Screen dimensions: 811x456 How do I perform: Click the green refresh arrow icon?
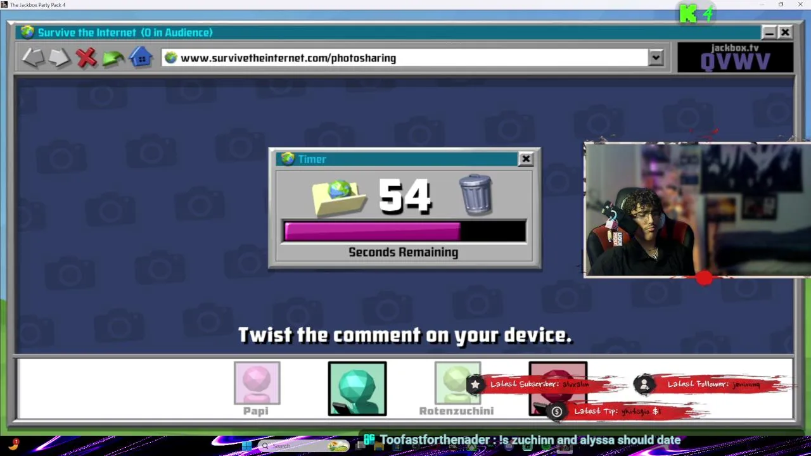(113, 58)
